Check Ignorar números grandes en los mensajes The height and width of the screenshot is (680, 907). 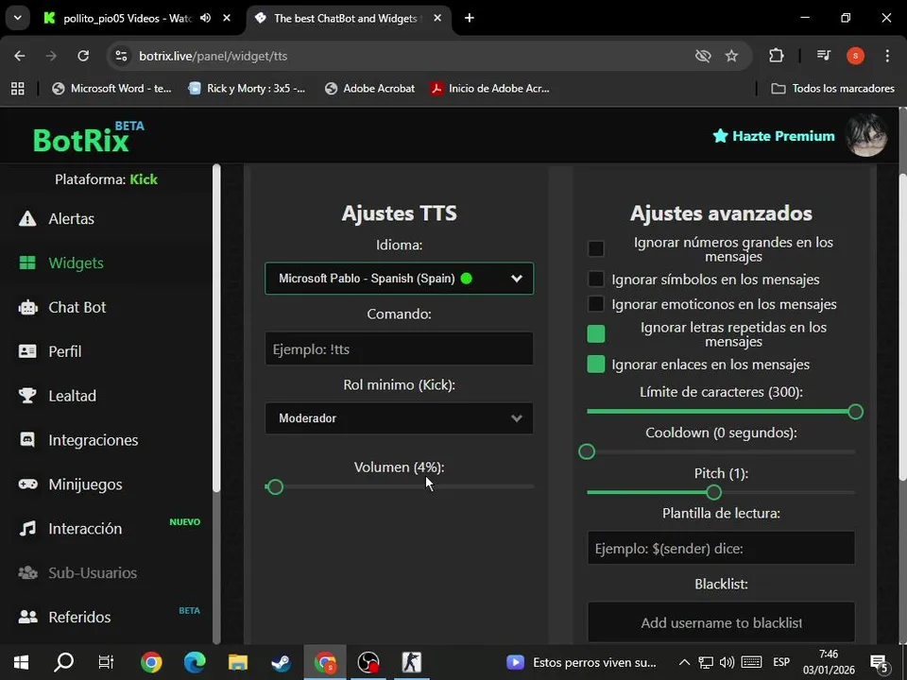pyautogui.click(x=596, y=248)
